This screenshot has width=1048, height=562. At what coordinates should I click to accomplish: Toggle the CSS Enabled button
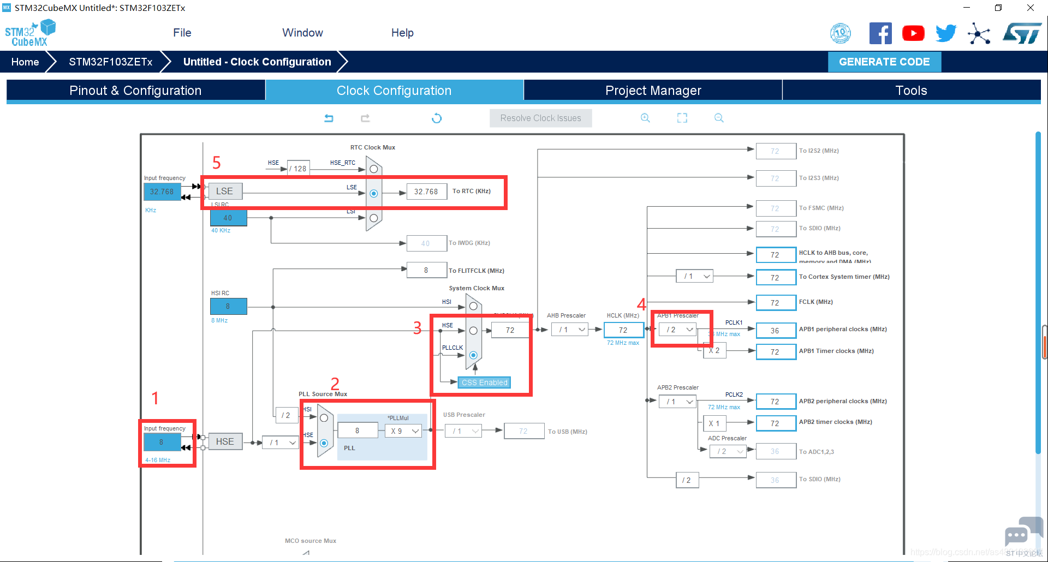(485, 382)
